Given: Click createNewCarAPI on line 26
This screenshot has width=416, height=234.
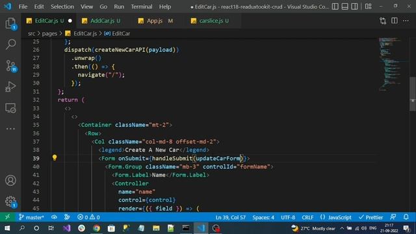Looking at the screenshot, I should pyautogui.click(x=120, y=49).
